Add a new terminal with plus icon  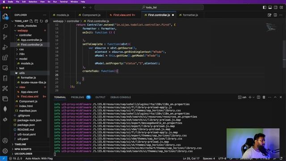tap(250, 97)
